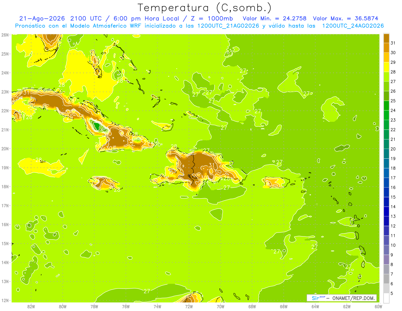The image size is (402, 311).
Task: Click the pressure level "Z = 1000mb"
Action: pyautogui.click(x=211, y=18)
